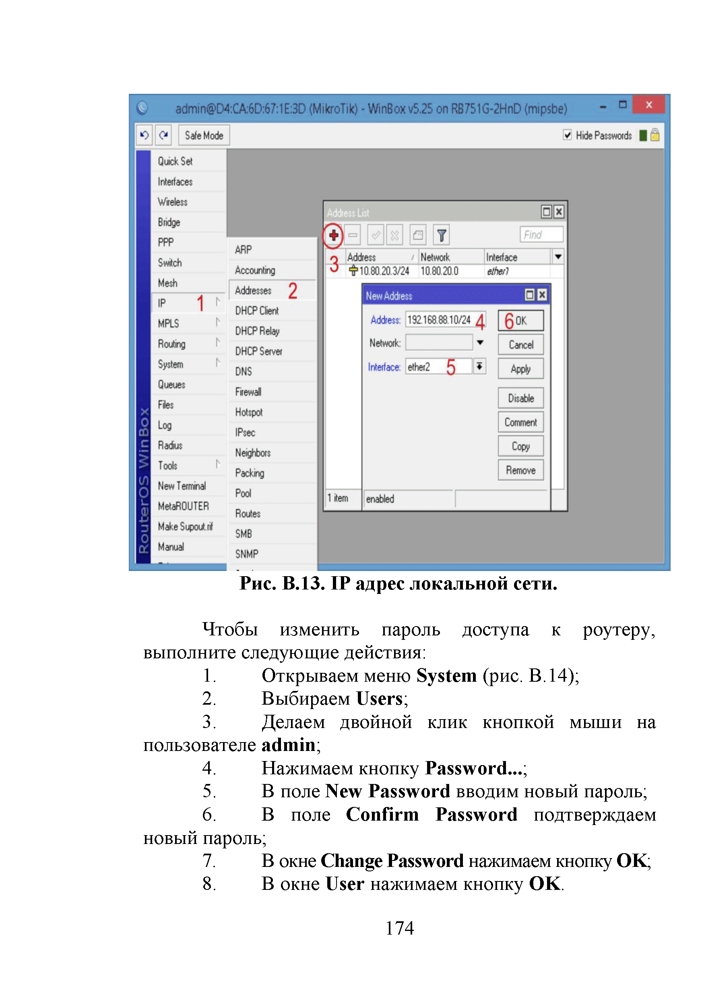This screenshot has width=704, height=999.
Task: Click the disable cross icon in Address List
Action: coord(395,236)
